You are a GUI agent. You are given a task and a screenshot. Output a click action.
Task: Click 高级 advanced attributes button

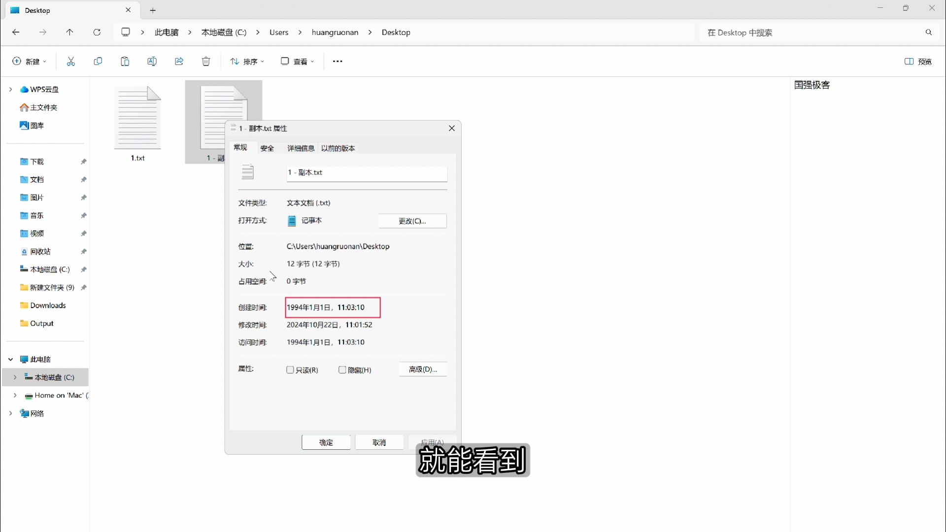click(423, 369)
